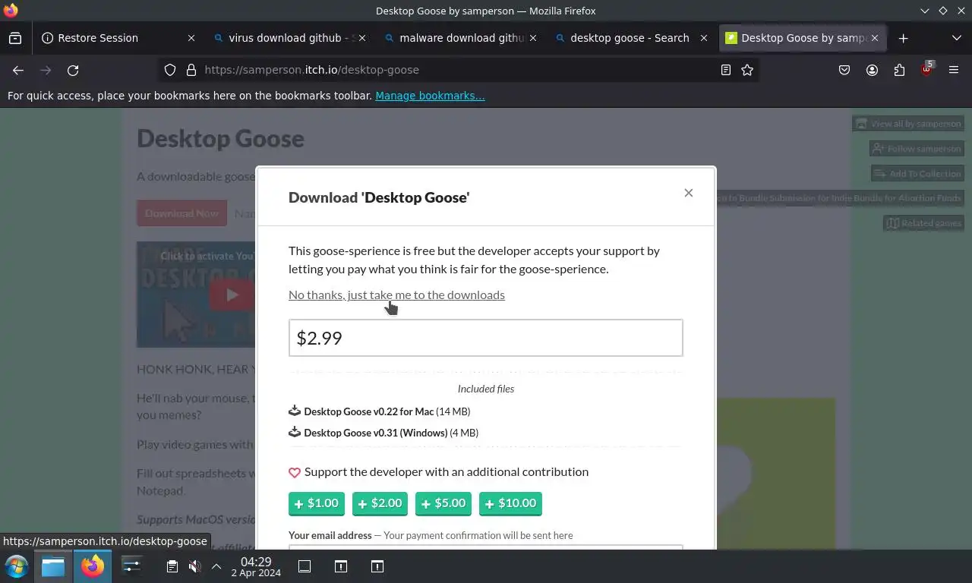The image size is (972, 583).
Task: Open the Firefox account icon
Action: pyautogui.click(x=872, y=70)
